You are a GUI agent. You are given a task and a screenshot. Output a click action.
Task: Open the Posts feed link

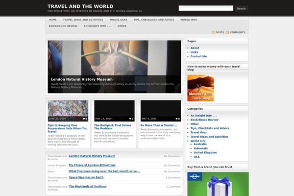pos(220,32)
